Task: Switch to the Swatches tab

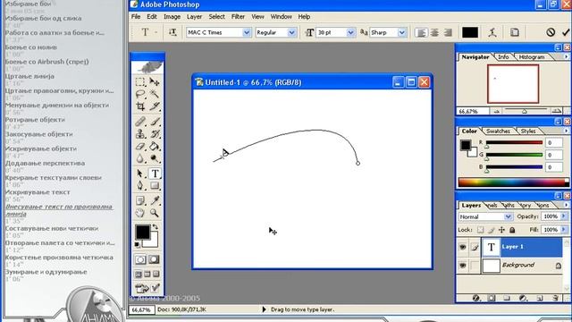Action: [x=498, y=131]
